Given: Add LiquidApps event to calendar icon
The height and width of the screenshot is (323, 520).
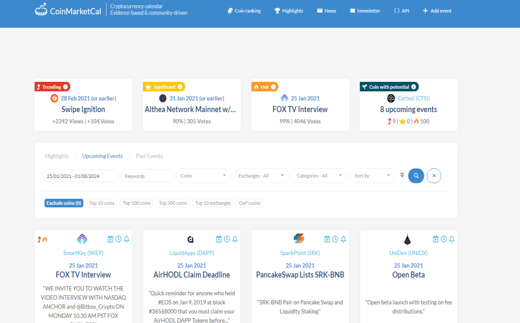Looking at the screenshot, I should click(219, 239).
